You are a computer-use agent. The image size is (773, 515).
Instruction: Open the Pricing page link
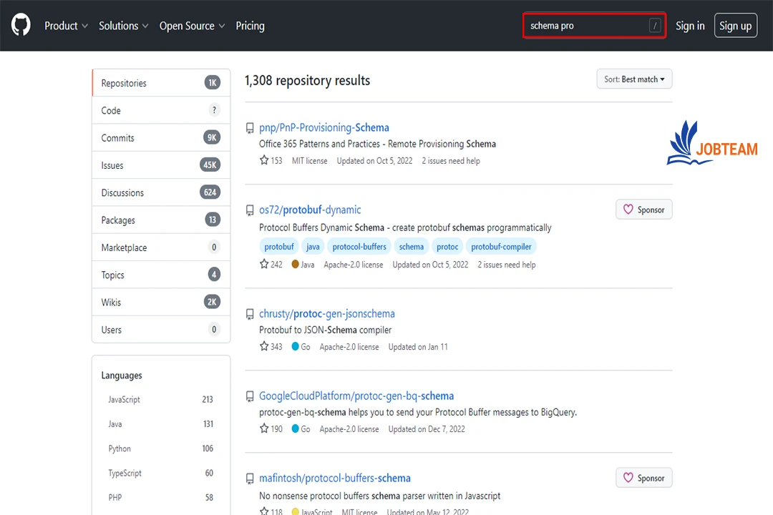(x=250, y=26)
